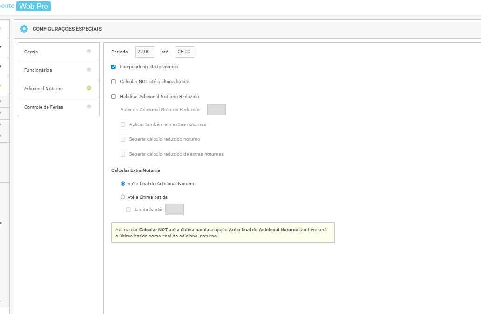This screenshot has height=314, width=481.
Task: Uncheck Independente da tolerância
Action: coord(114,67)
